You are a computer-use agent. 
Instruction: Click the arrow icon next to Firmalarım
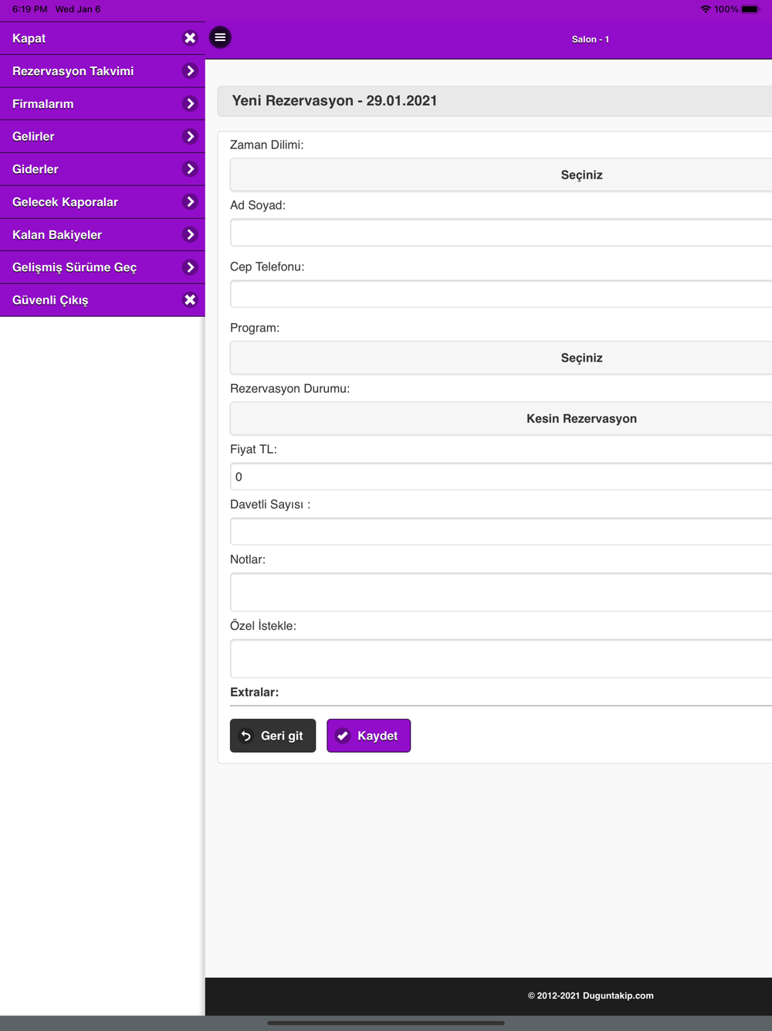click(x=190, y=104)
